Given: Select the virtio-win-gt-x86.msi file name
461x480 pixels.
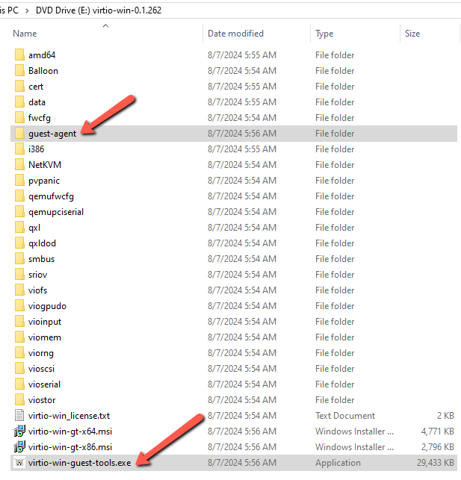Looking at the screenshot, I should click(70, 447).
